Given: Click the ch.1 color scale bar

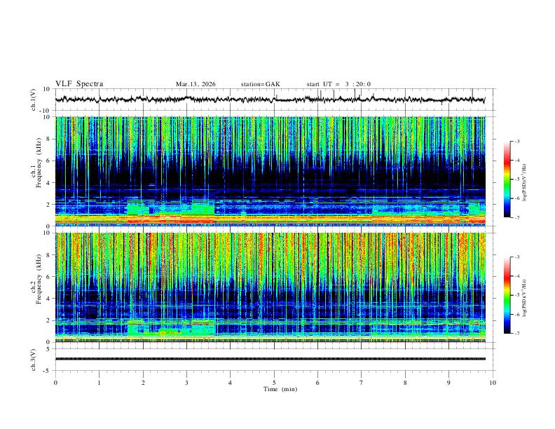Looking at the screenshot, I should 507,179.
